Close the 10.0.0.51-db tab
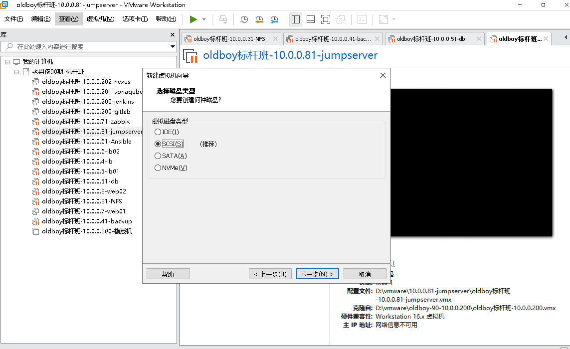The height and width of the screenshot is (349, 570). [x=479, y=39]
